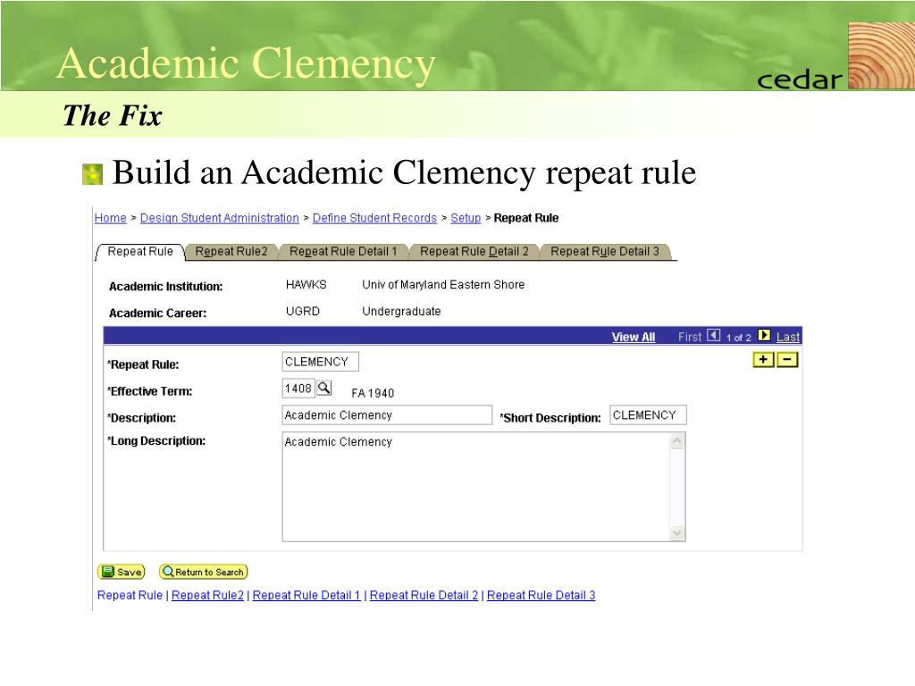Click the Effective Term field with 1408

click(x=298, y=389)
